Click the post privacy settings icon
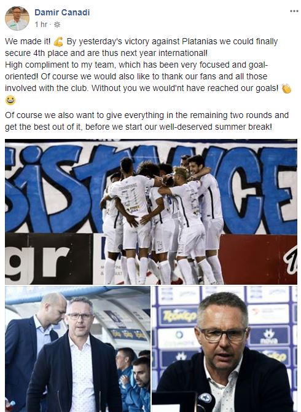 pos(57,25)
